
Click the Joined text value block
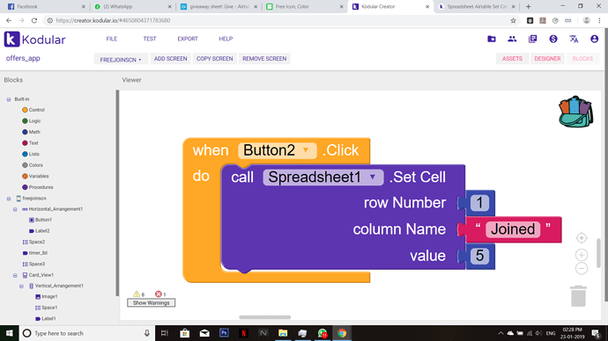[513, 229]
